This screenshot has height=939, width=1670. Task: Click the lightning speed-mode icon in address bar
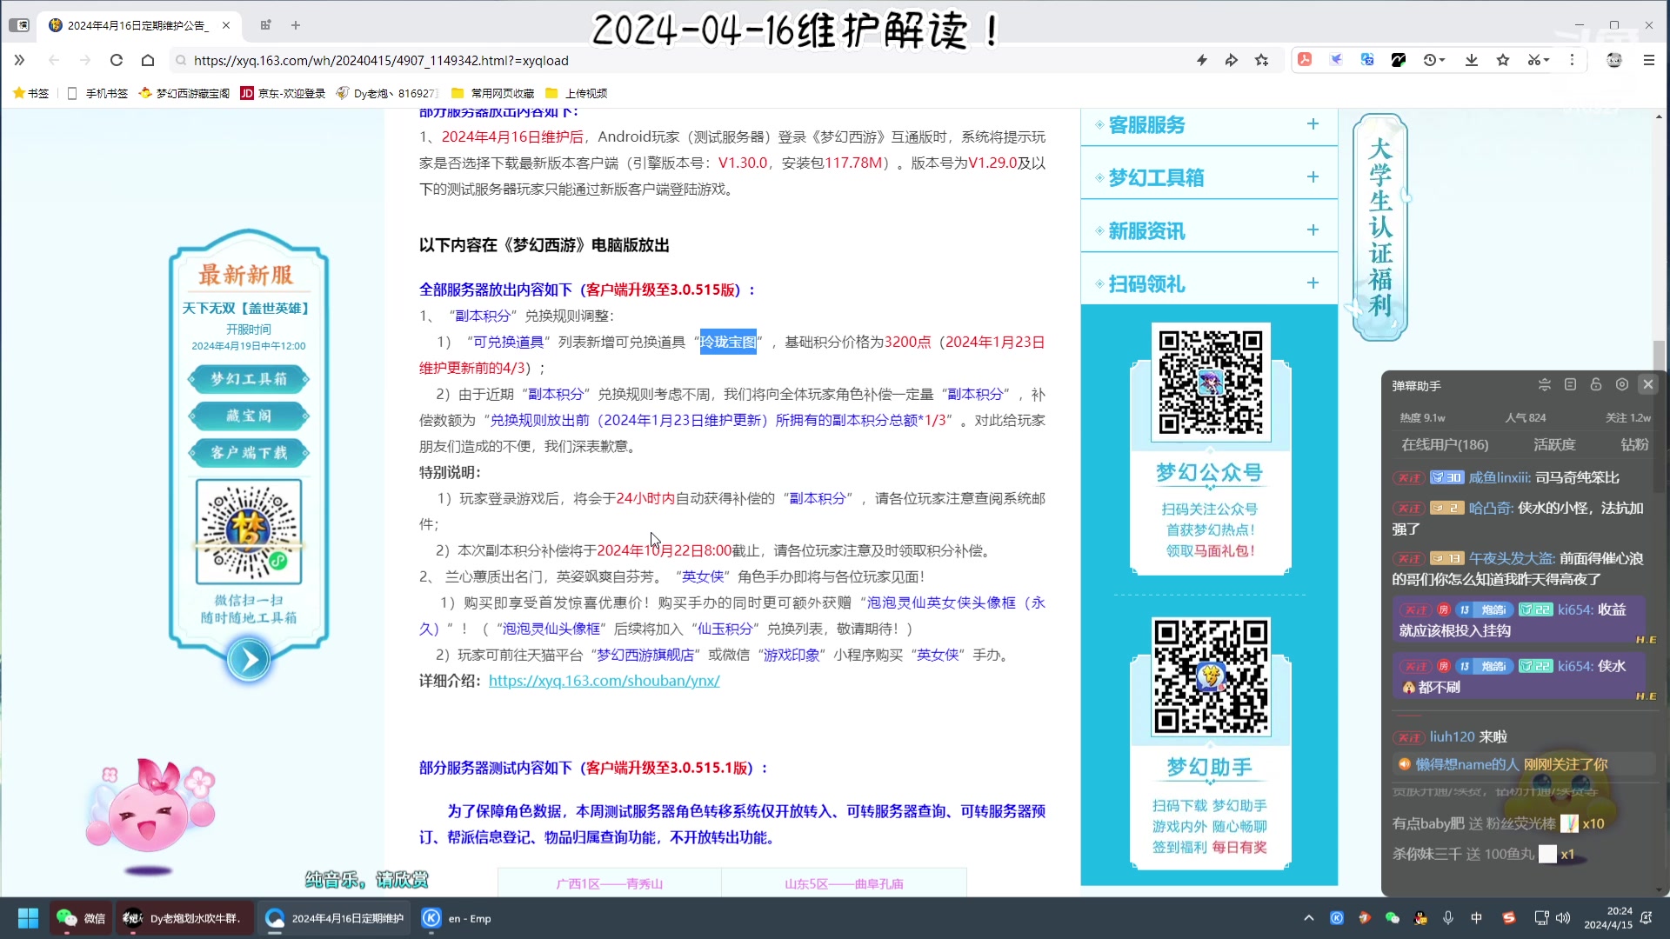point(1202,60)
